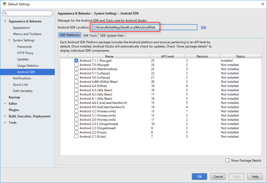This screenshot has height=183, width=267.
Task: Open HTTP Proxy settings
Action: coord(25,53)
